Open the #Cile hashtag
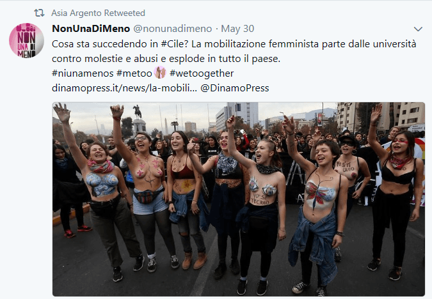Screen dimensions: 432x299 172,44
